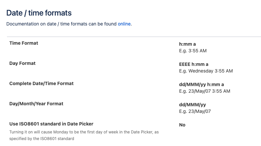Click the dd/MMM/yy h:mm a value

pyautogui.click(x=201, y=84)
